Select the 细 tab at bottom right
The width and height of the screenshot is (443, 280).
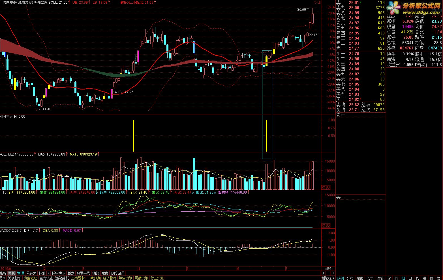[x=403, y=278]
